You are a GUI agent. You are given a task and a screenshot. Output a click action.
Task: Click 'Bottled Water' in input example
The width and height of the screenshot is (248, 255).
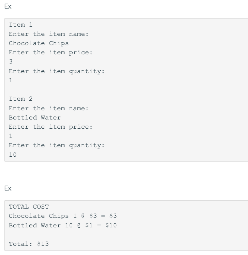coord(35,117)
